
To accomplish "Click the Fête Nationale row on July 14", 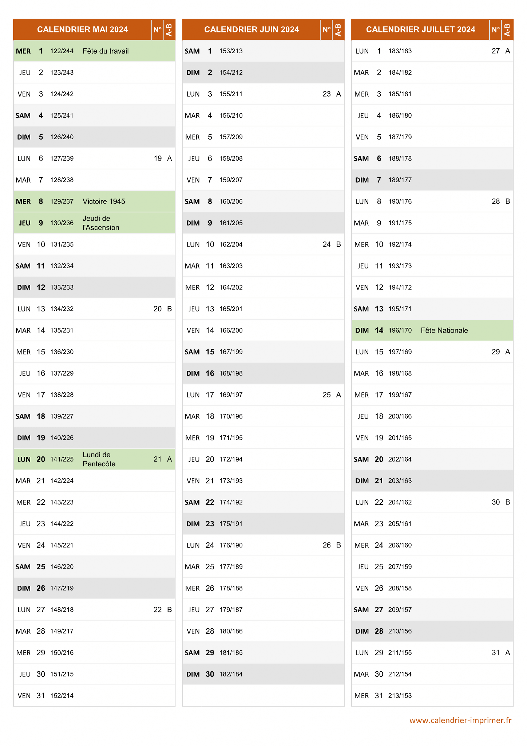I will coord(432,330).
